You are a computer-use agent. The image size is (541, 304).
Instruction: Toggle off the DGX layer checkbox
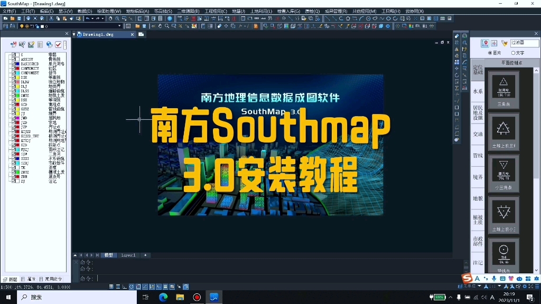click(13, 77)
